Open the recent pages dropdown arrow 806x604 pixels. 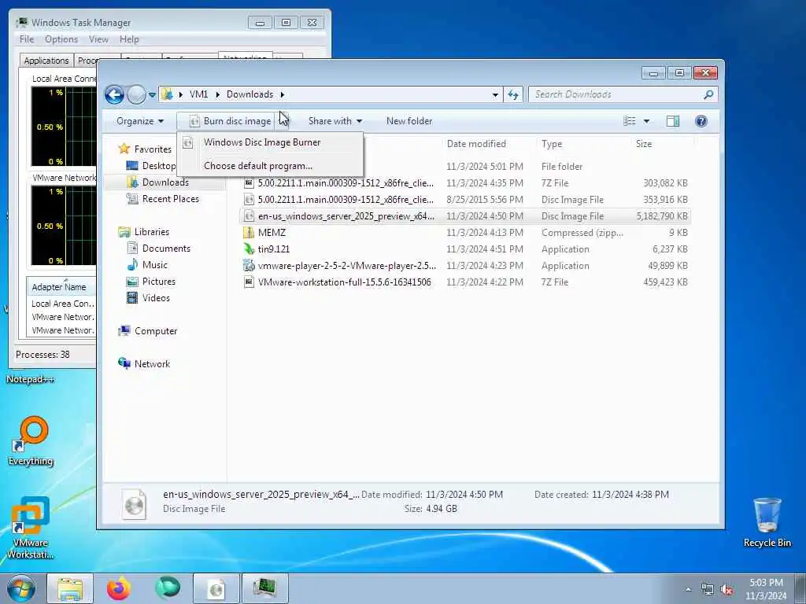152,95
